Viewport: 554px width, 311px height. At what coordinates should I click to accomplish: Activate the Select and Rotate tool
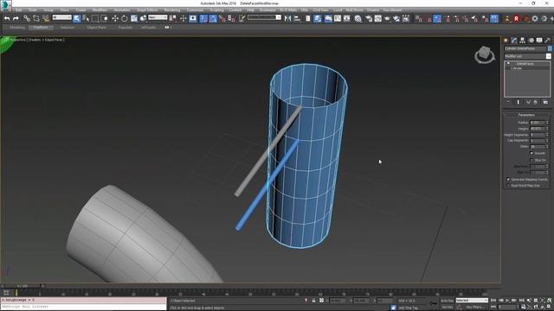tap(125, 18)
